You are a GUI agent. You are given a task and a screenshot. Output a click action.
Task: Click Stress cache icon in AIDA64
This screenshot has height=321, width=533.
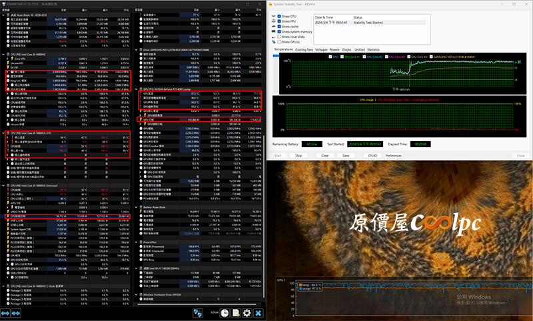pyautogui.click(x=274, y=26)
